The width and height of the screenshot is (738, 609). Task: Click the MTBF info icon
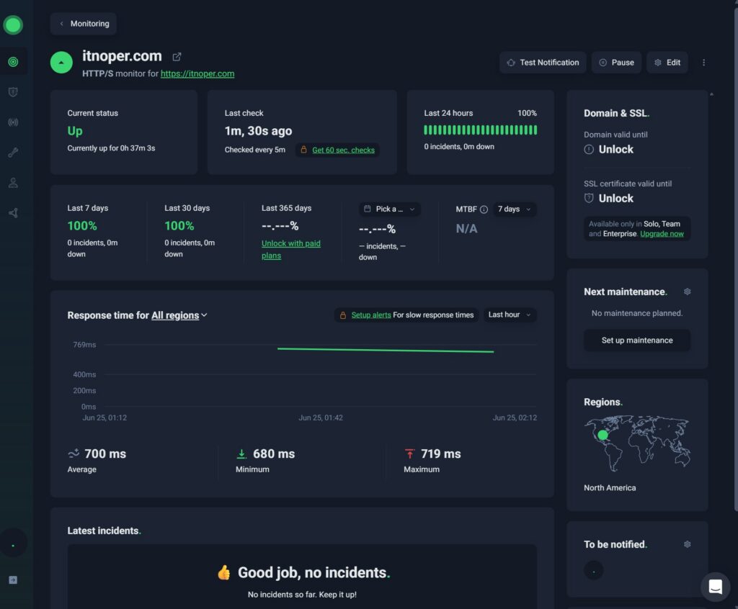coord(484,209)
